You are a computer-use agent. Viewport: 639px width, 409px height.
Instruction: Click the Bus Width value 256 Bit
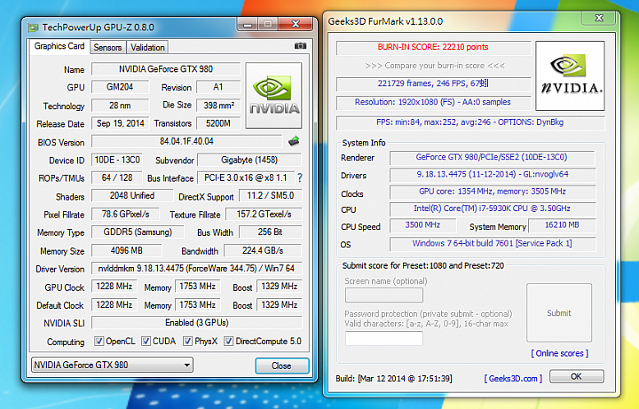point(270,232)
